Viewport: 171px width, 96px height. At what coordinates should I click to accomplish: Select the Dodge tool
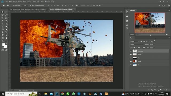coord(3,32)
